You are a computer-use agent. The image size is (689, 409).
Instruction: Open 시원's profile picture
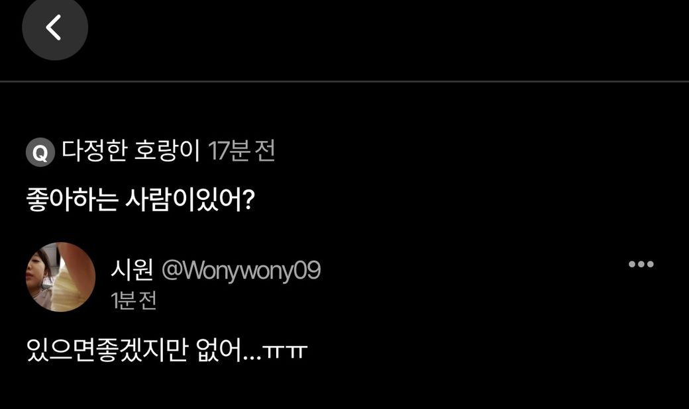tap(61, 277)
